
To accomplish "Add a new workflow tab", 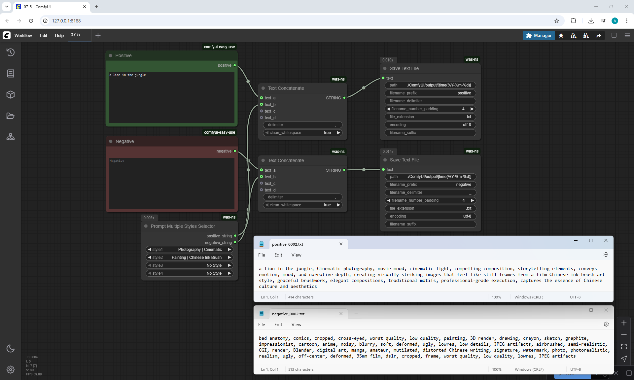I will pos(98,35).
